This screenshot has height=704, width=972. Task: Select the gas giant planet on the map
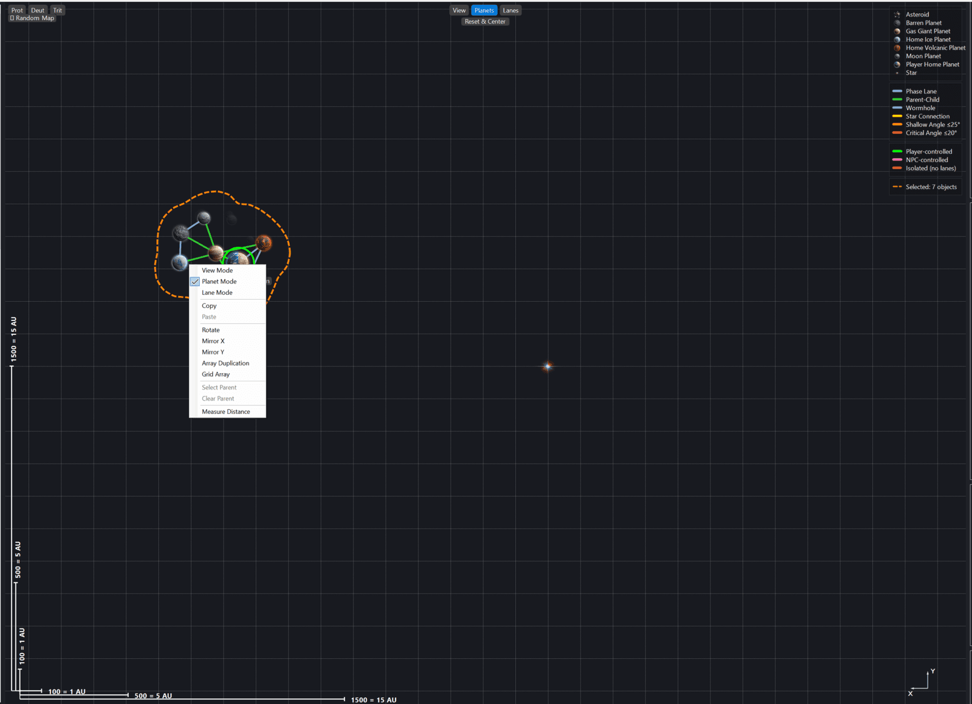pos(216,252)
